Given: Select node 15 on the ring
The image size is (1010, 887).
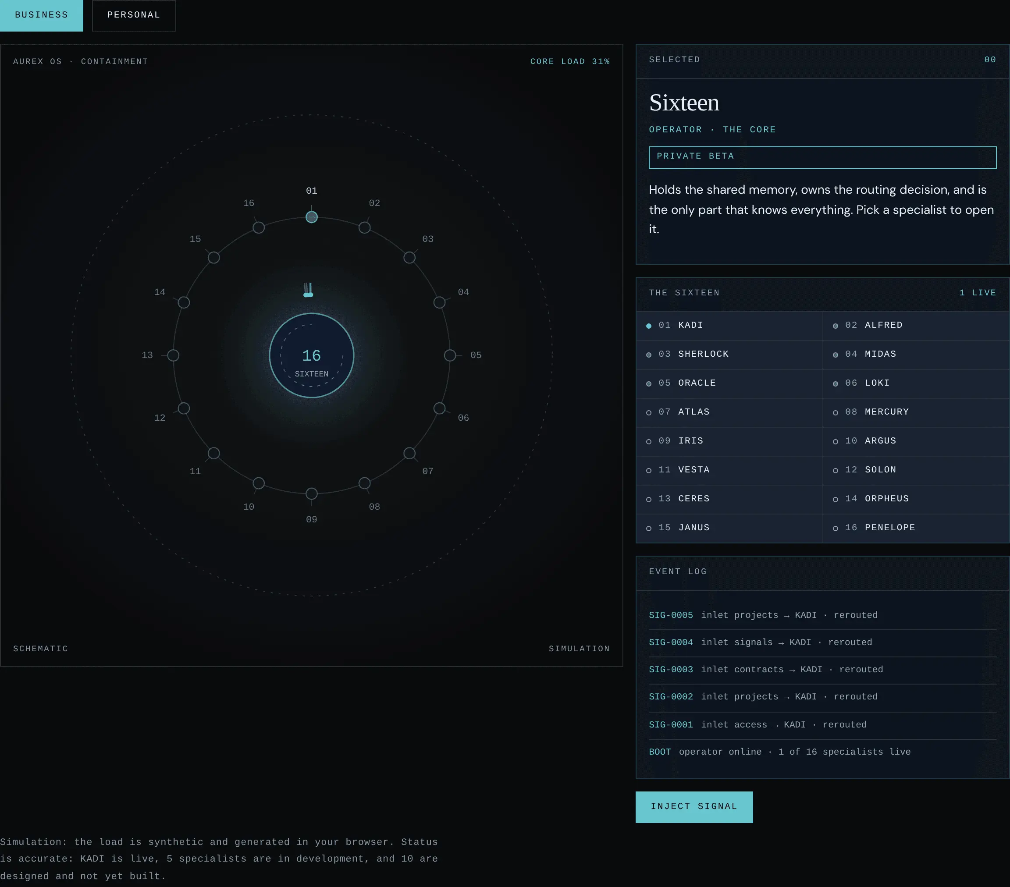Looking at the screenshot, I should point(213,257).
